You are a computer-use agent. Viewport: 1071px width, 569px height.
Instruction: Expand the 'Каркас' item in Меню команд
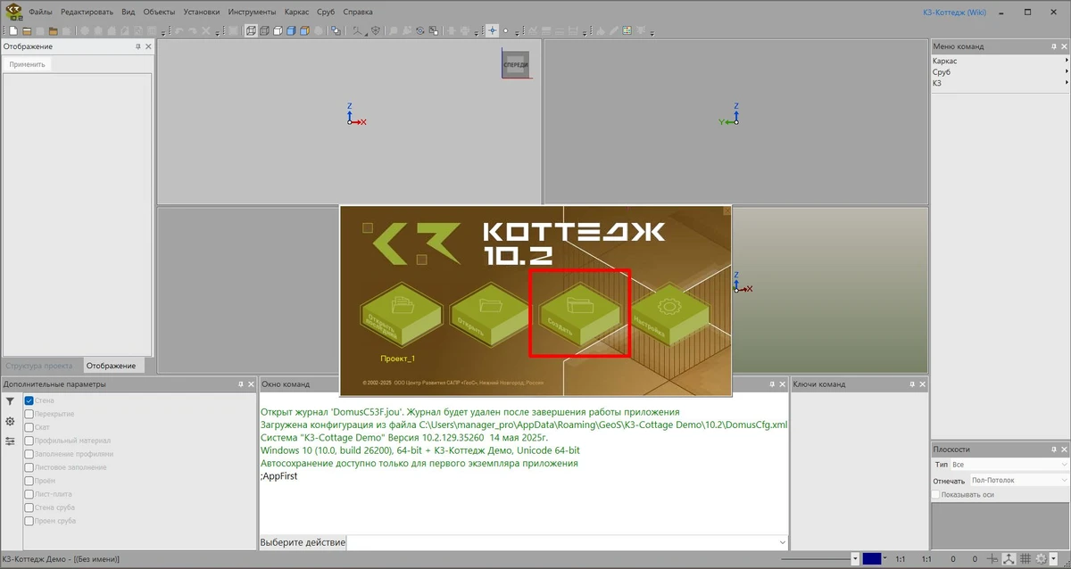tap(999, 61)
